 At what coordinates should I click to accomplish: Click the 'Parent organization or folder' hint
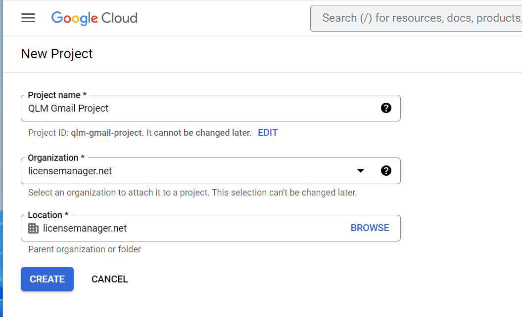click(85, 249)
